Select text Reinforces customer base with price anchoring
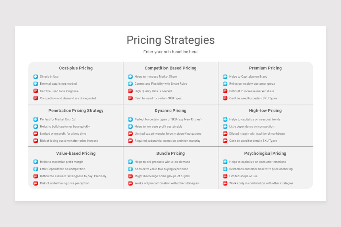The width and height of the screenshot is (341, 227). pyautogui.click(x=261, y=169)
